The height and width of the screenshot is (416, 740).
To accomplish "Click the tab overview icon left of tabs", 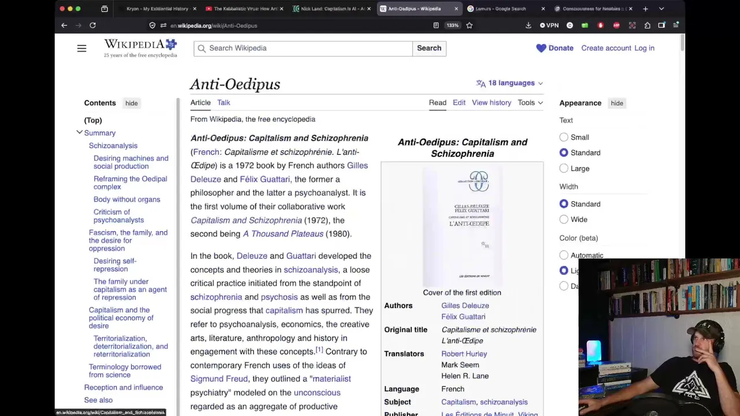I will coord(105,9).
